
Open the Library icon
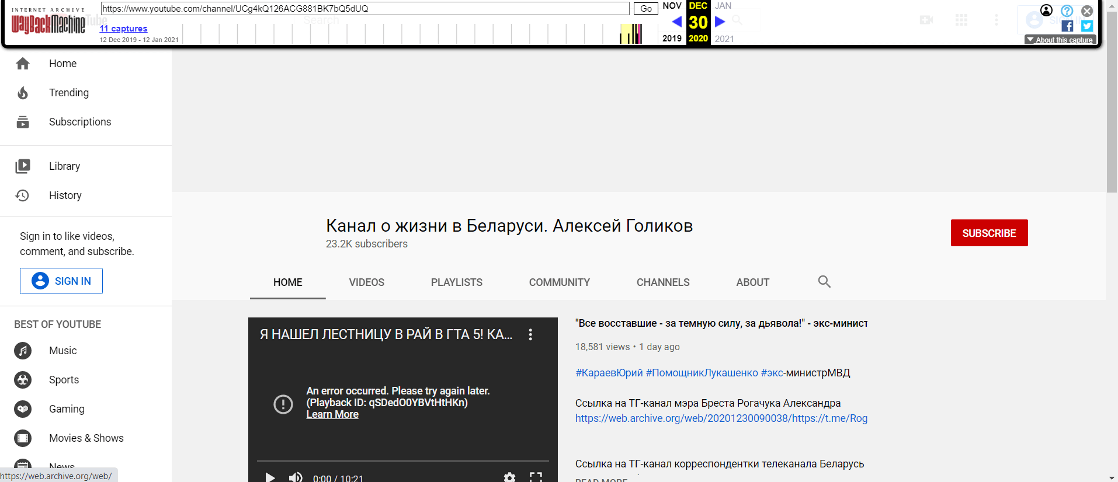point(23,166)
